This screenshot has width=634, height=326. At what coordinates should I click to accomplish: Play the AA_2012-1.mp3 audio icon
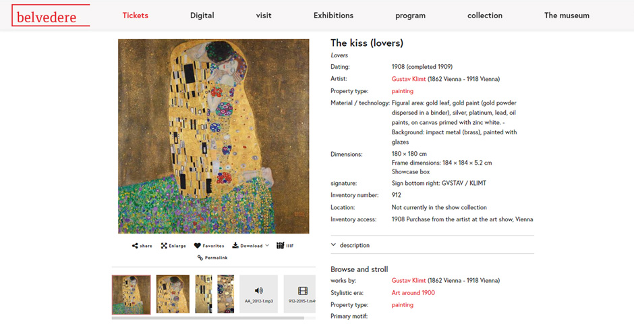click(x=259, y=290)
